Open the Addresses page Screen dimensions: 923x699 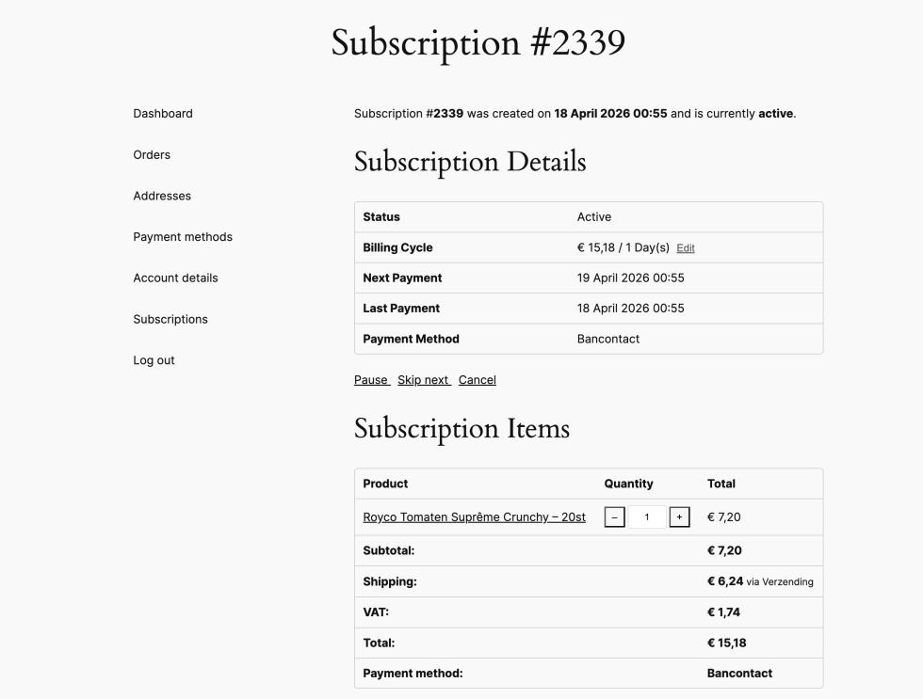click(162, 196)
